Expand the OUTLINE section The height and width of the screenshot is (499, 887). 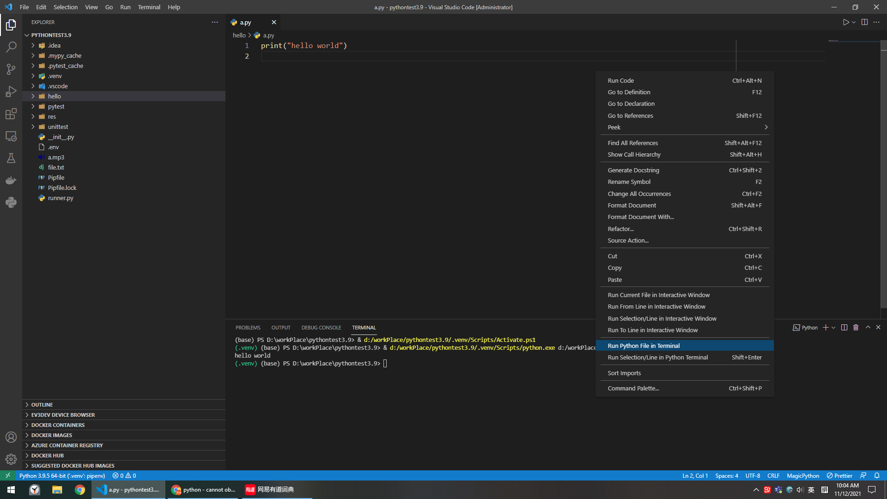click(124, 405)
